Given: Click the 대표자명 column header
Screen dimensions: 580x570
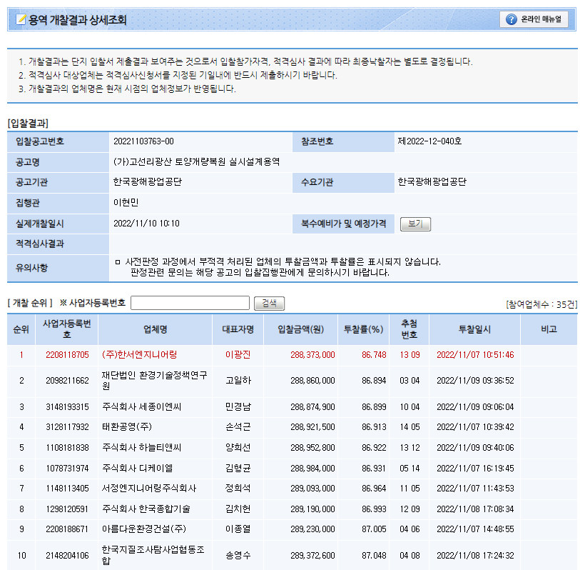Looking at the screenshot, I should [238, 329].
